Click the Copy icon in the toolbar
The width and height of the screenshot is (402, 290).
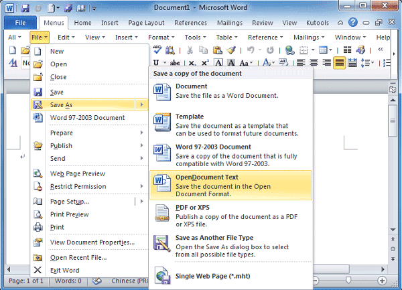(203, 50)
